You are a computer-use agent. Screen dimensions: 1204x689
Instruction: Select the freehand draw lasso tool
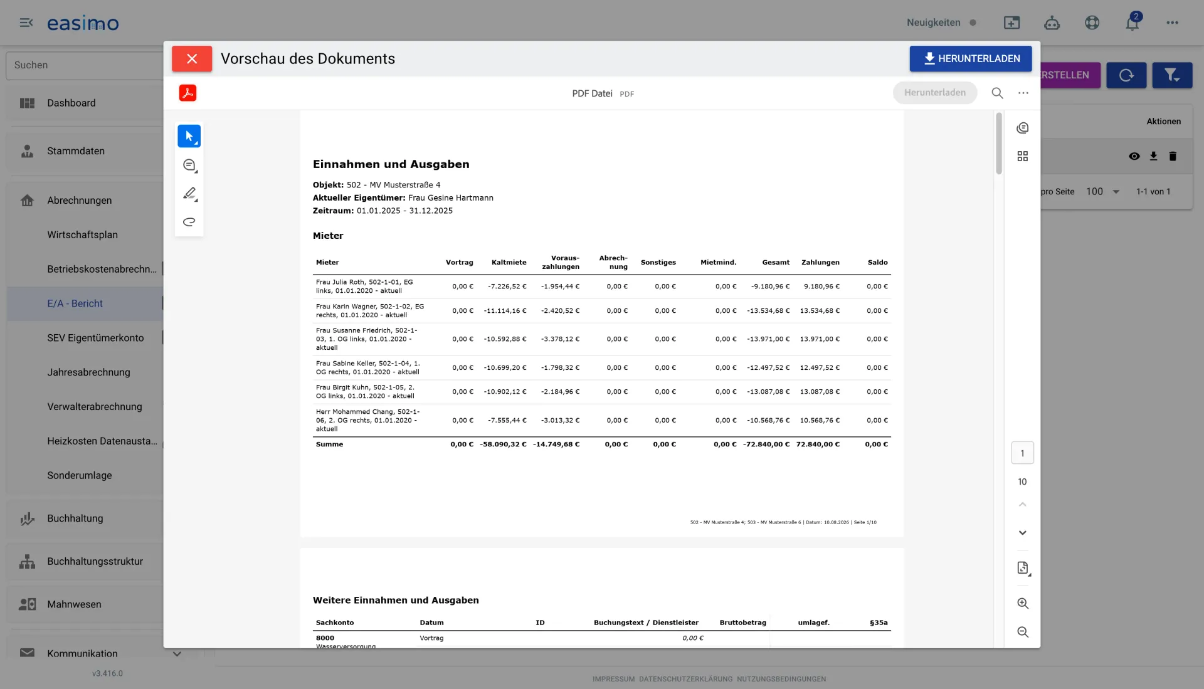pos(189,222)
